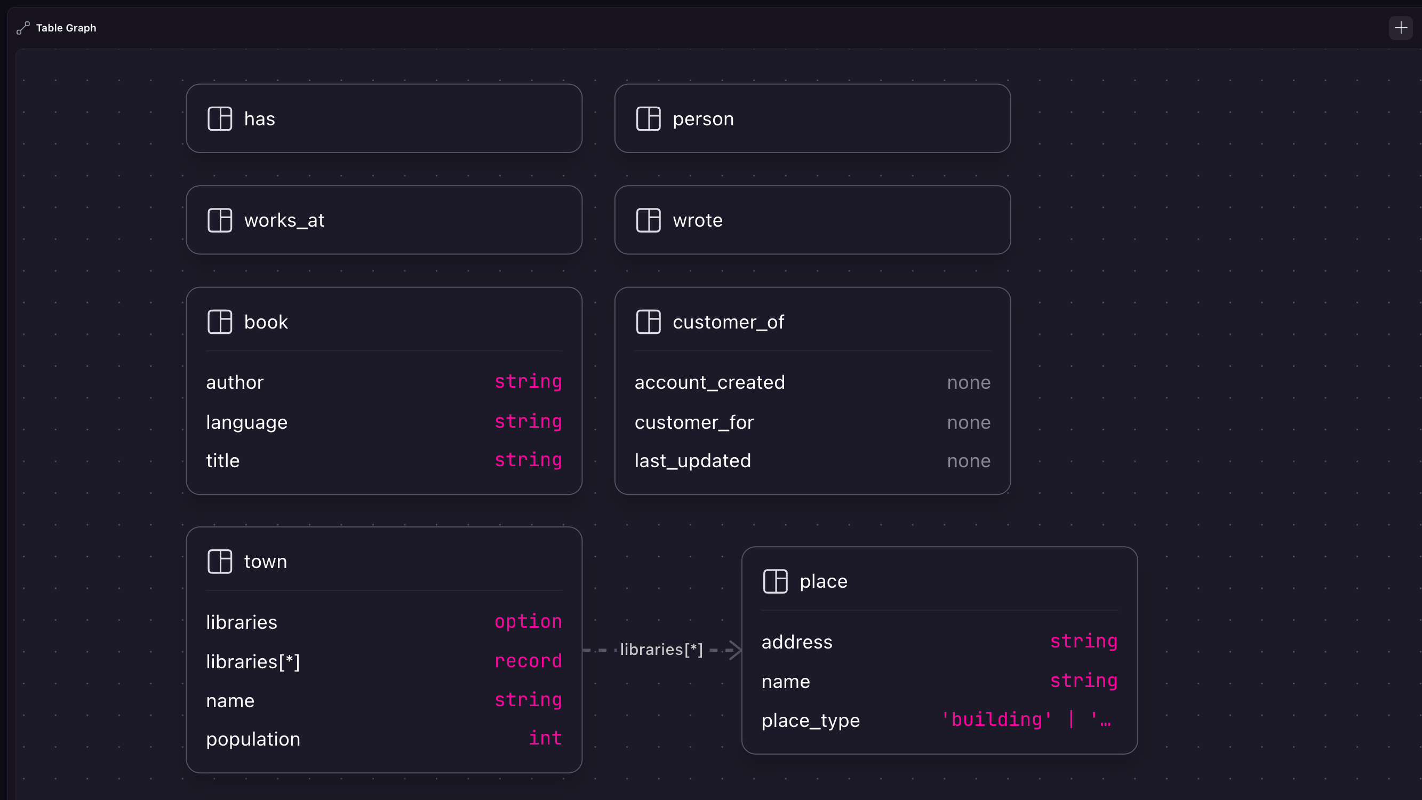Image resolution: width=1422 pixels, height=800 pixels.
Task: Click the table icon on the has node
Action: (x=220, y=118)
